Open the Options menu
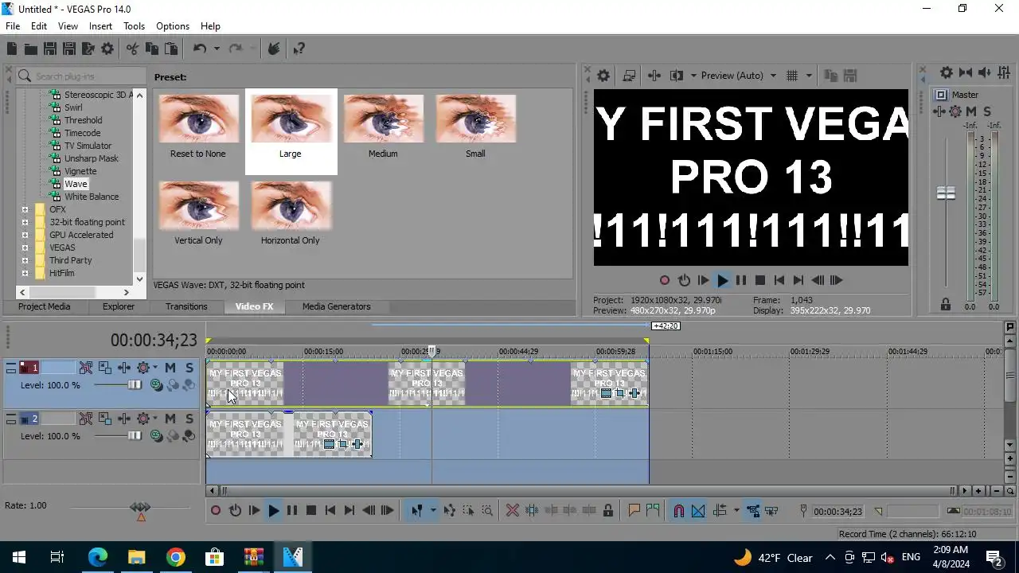 click(173, 26)
